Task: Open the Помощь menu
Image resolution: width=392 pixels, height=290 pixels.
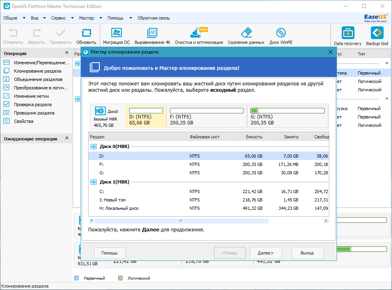Action: coord(115,18)
